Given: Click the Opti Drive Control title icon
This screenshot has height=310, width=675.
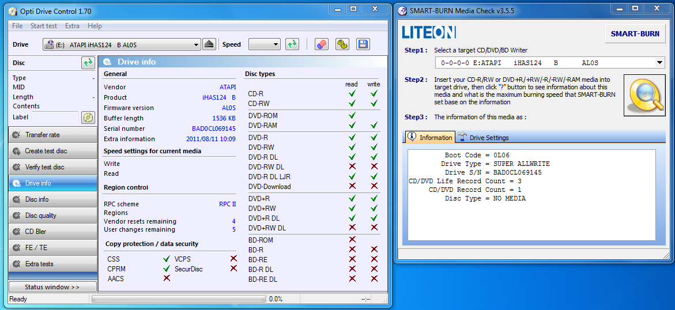Looking at the screenshot, I should click(13, 11).
